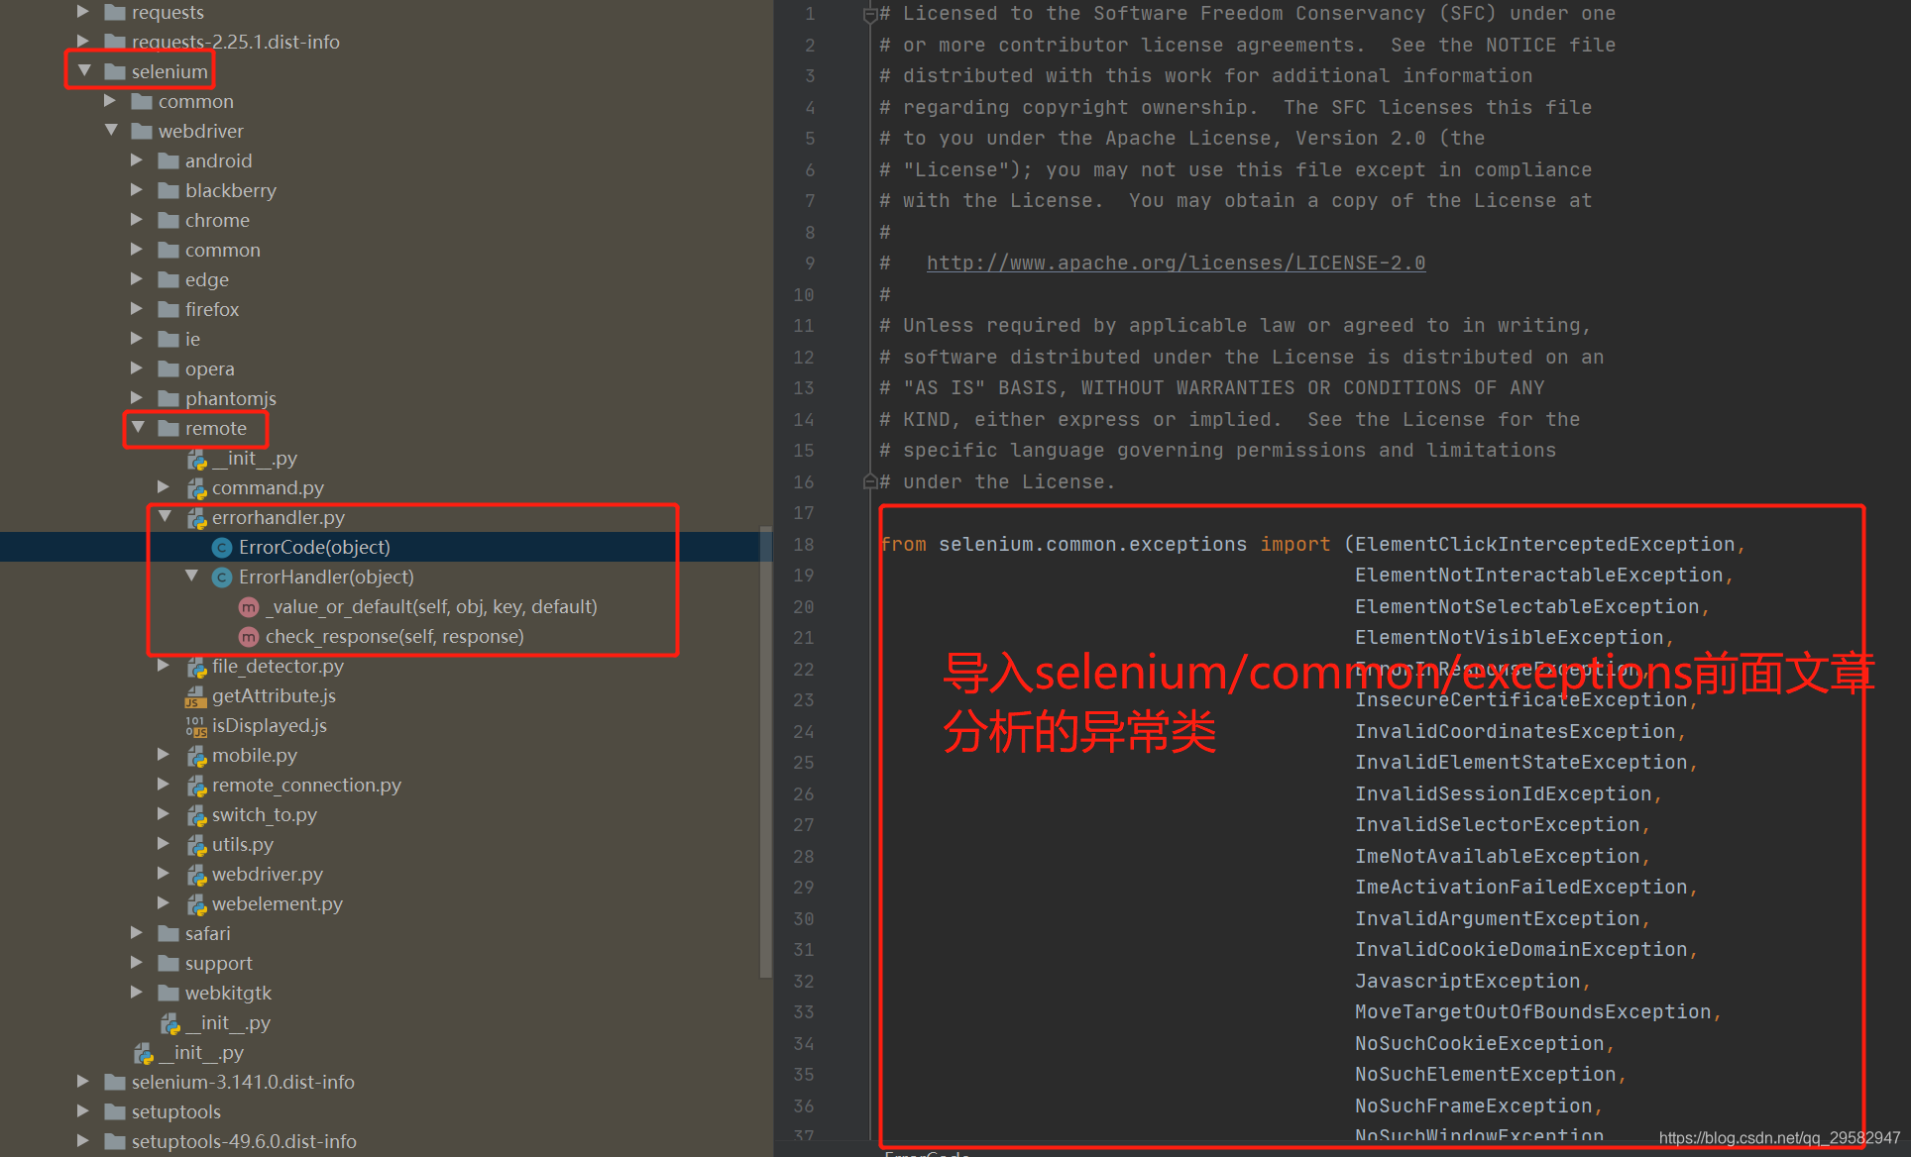This screenshot has height=1157, width=1911.
Task: Collapse the remote folder arrow
Action: [138, 428]
